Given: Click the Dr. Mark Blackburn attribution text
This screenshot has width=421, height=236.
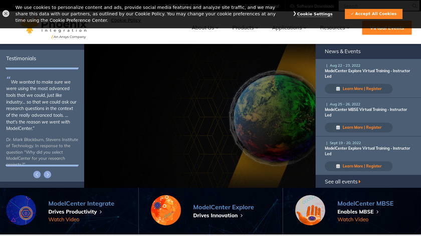Looking at the screenshot, I should coord(42,152).
